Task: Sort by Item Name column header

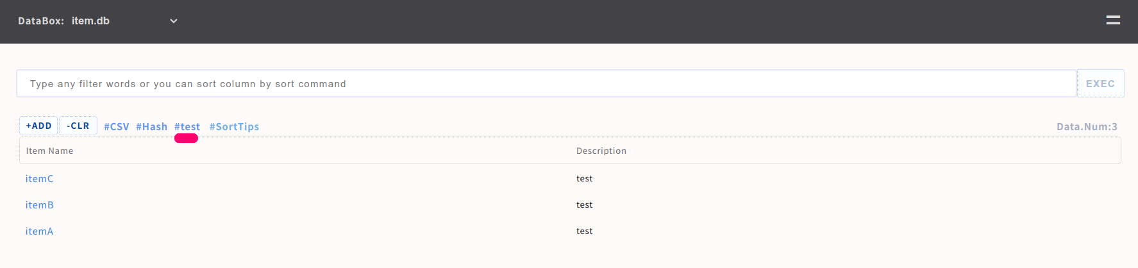Action: point(49,151)
